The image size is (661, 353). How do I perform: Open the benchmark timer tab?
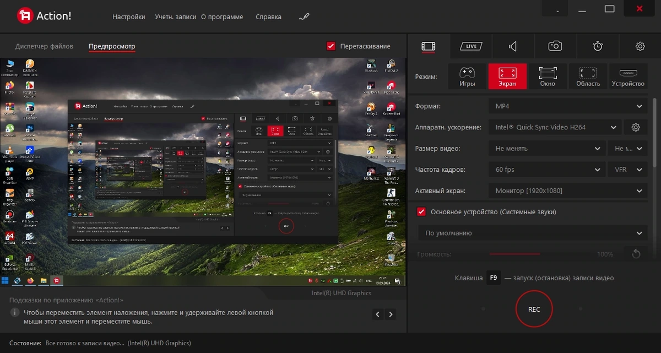(x=598, y=46)
